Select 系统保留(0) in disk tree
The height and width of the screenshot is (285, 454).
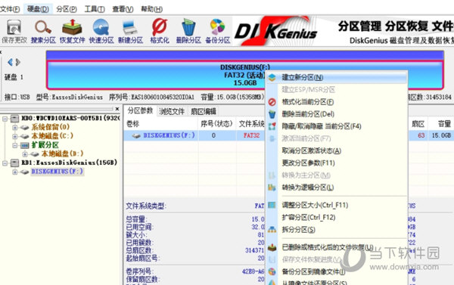[51, 127]
